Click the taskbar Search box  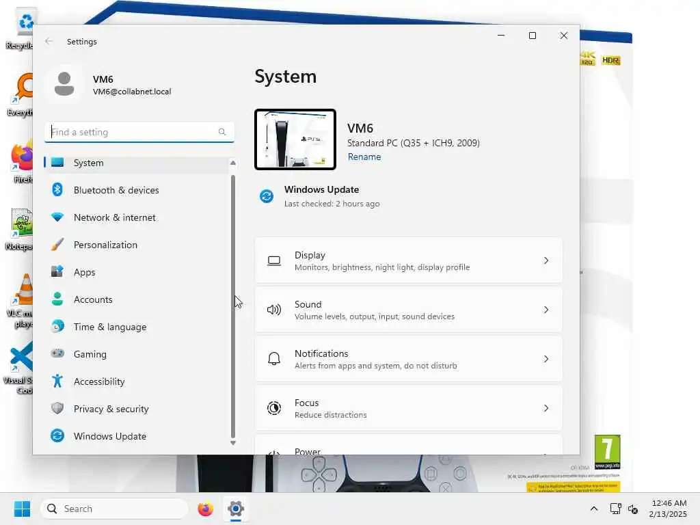[x=115, y=509]
